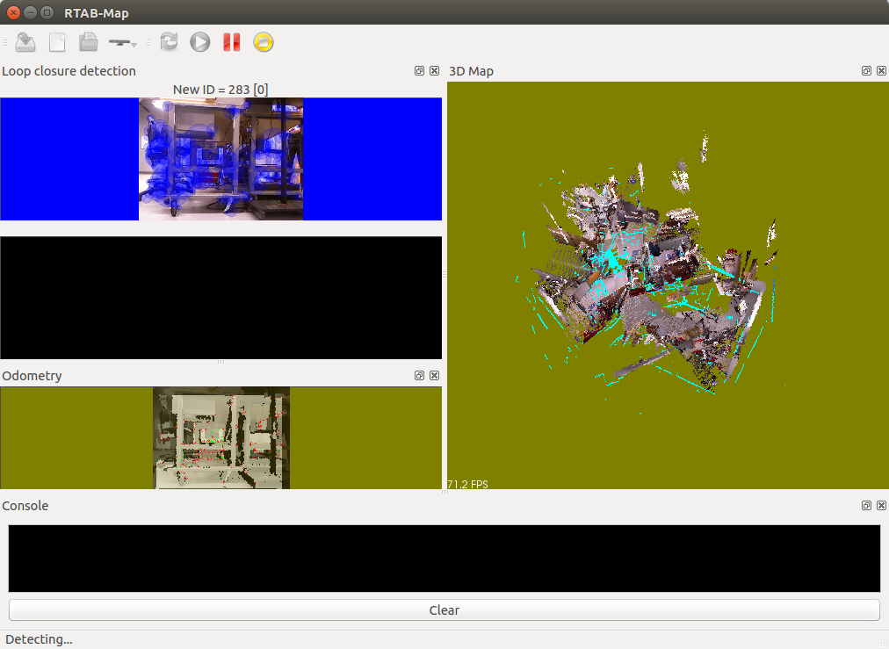Float the Odometry panel
This screenshot has width=889, height=649.
point(420,376)
